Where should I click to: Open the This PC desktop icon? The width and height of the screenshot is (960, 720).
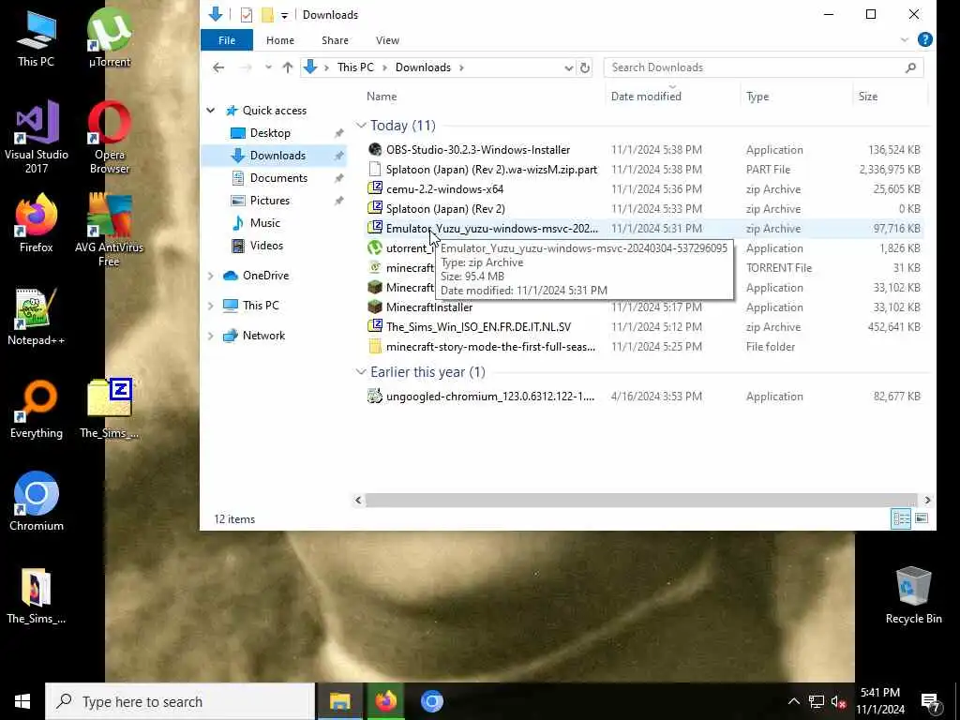tap(36, 39)
